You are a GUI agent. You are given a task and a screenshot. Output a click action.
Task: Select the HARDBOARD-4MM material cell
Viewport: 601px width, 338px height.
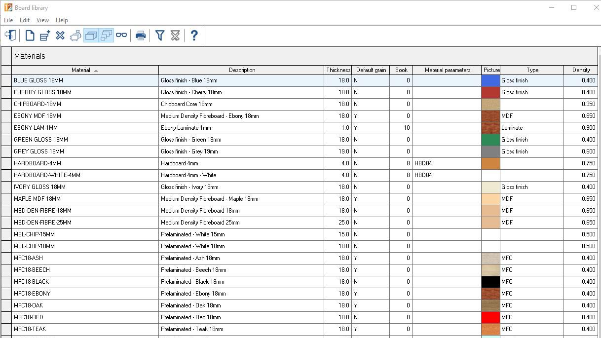pos(85,163)
